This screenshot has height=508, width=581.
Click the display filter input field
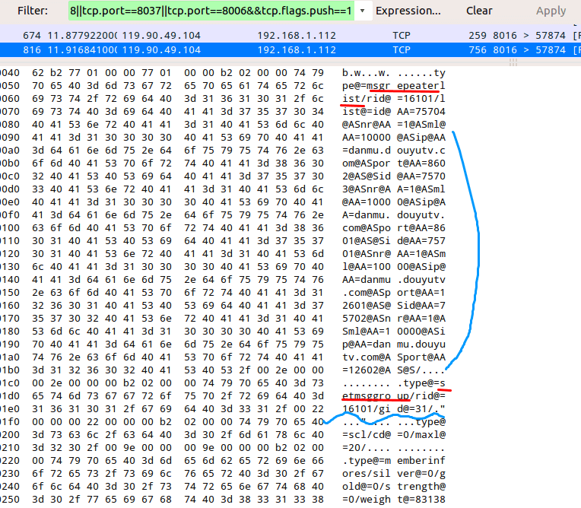coord(211,11)
